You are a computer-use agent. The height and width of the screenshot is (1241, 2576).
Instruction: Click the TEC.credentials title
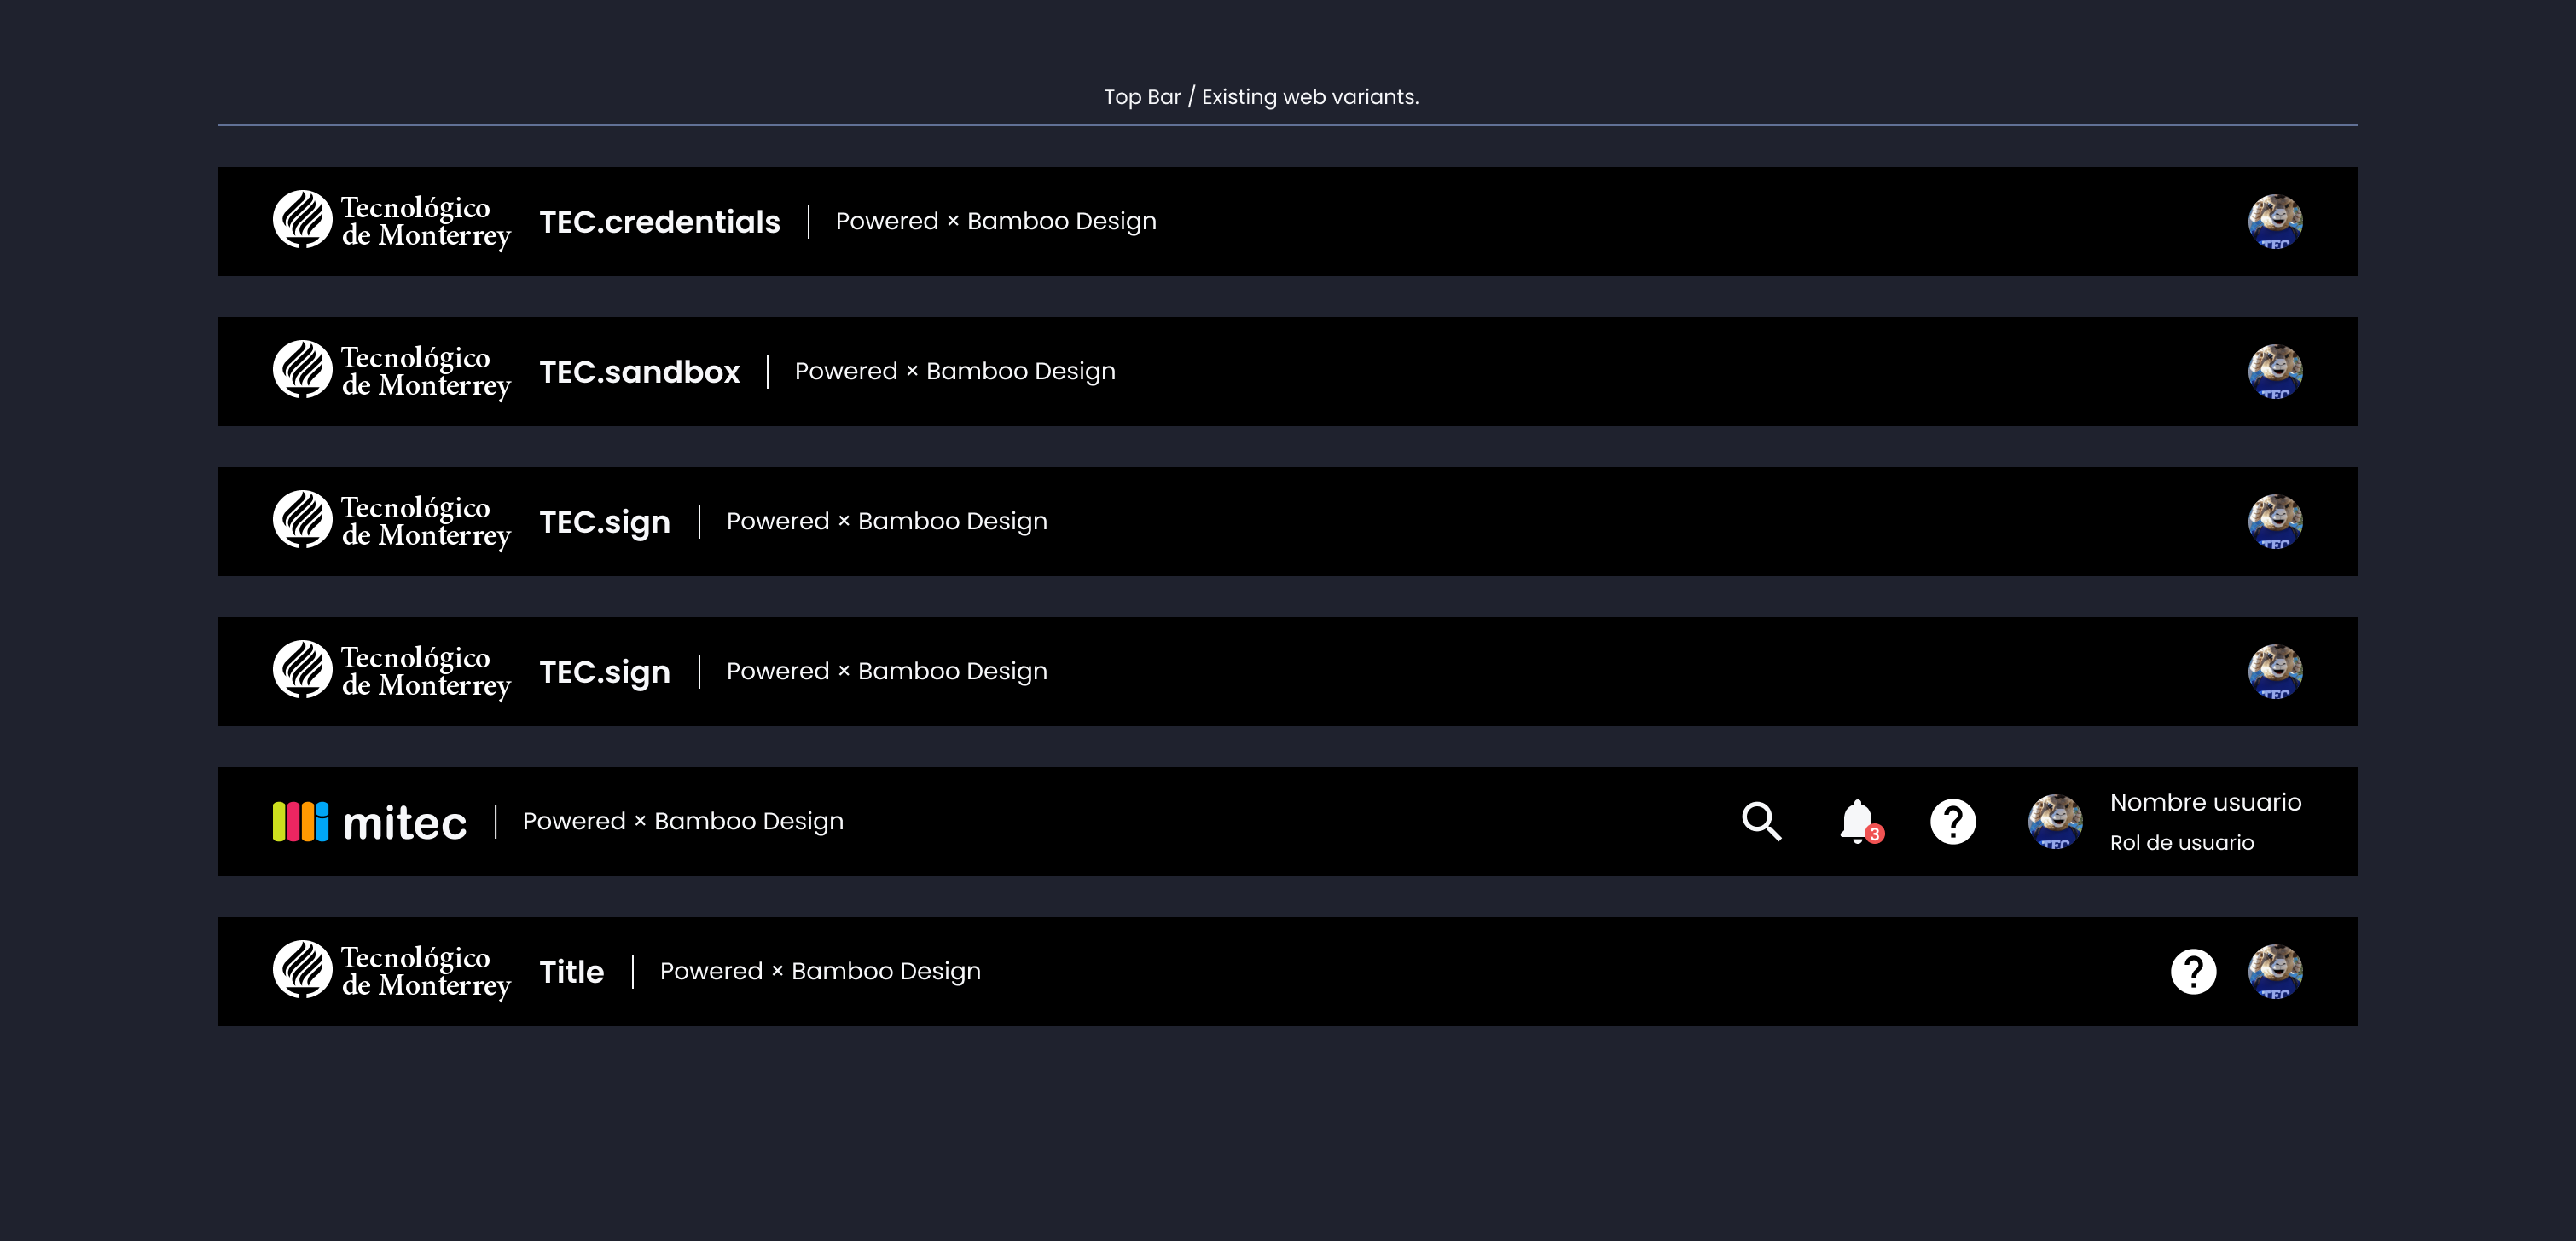click(660, 222)
